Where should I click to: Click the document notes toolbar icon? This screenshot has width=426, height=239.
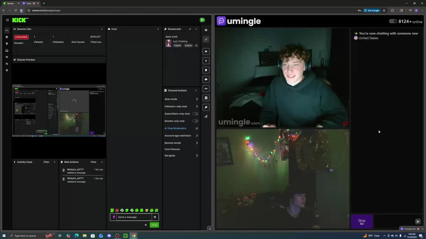tap(206, 70)
